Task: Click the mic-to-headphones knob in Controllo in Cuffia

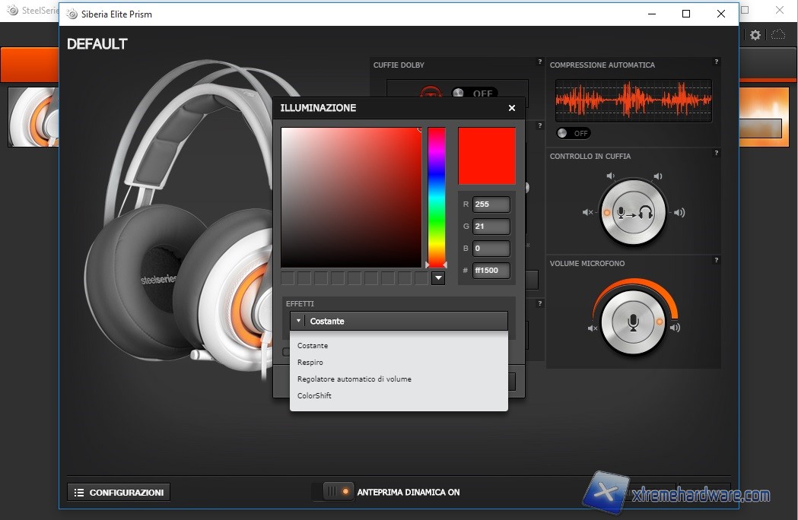Action: (633, 212)
